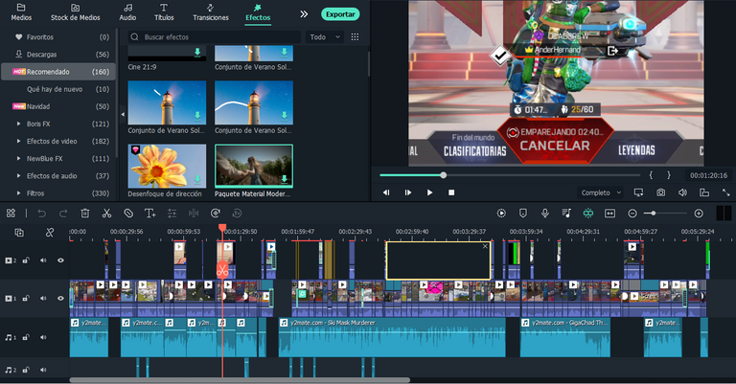This screenshot has height=384, width=736.
Task: Open the audio mixer icon
Action: pyautogui.click(x=566, y=214)
